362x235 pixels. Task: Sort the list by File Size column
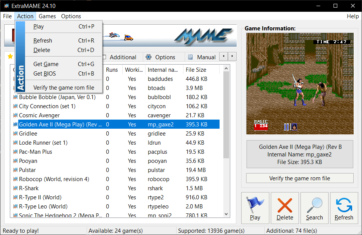click(x=196, y=70)
